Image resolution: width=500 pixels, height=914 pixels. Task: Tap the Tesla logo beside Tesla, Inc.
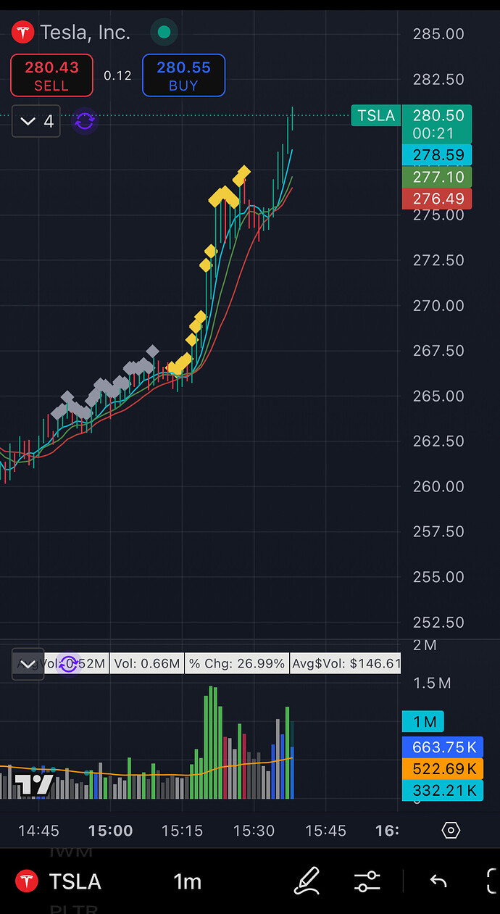click(x=24, y=33)
